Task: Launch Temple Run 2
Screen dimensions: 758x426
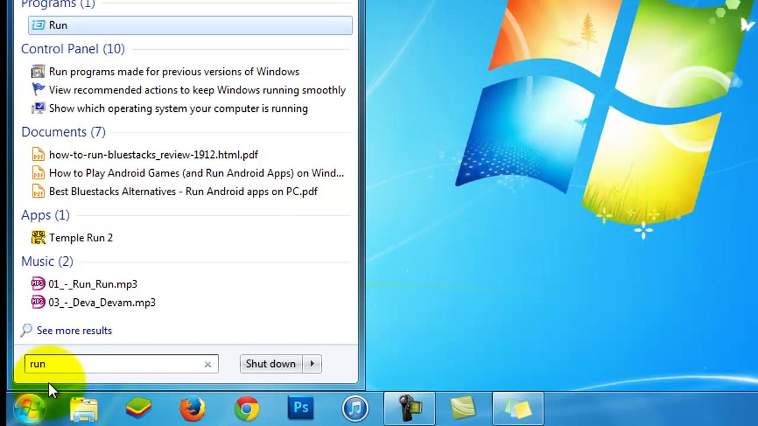Action: (x=81, y=238)
